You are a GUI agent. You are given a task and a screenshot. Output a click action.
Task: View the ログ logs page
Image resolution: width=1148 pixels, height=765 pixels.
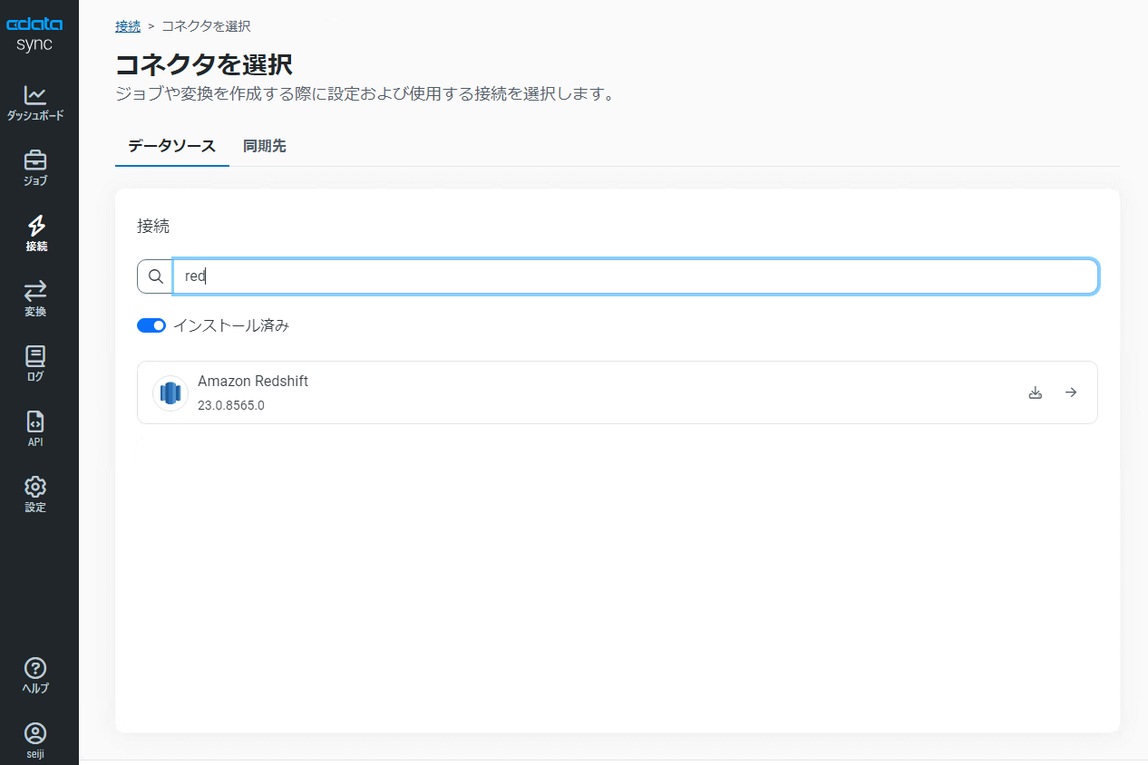pos(35,364)
